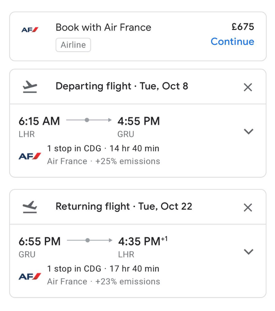Click Air France logo on returning flight
The image size is (275, 311).
click(x=30, y=276)
